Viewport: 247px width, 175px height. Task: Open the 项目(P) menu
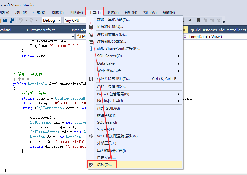coord(21,12)
